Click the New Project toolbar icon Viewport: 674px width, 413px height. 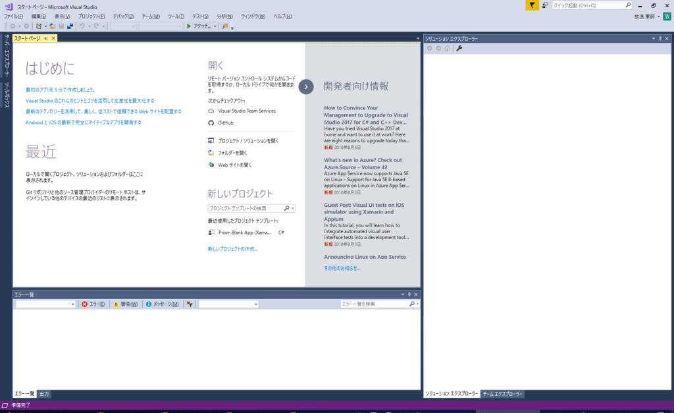[x=39, y=26]
